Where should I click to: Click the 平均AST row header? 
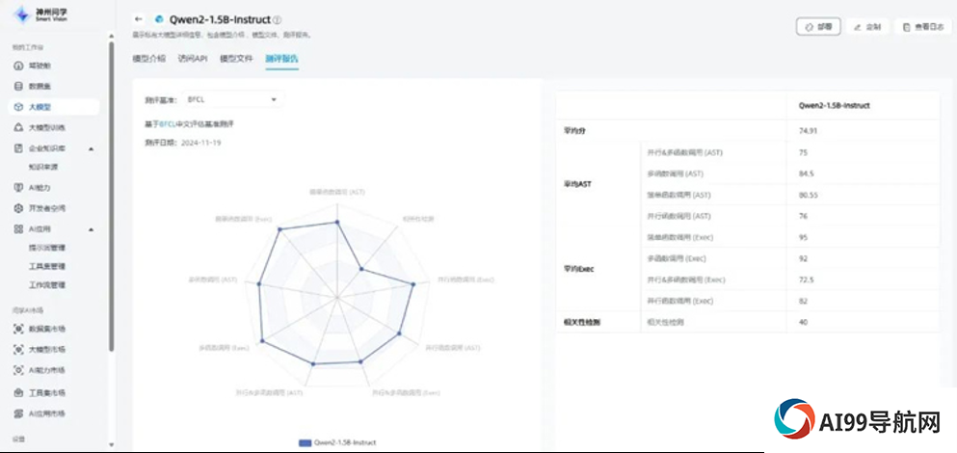(598, 184)
